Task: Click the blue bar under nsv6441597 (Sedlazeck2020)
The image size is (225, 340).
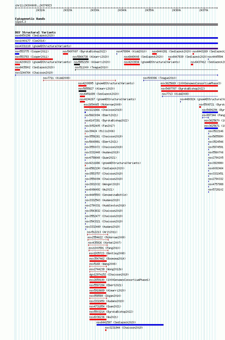Action: 130,325
